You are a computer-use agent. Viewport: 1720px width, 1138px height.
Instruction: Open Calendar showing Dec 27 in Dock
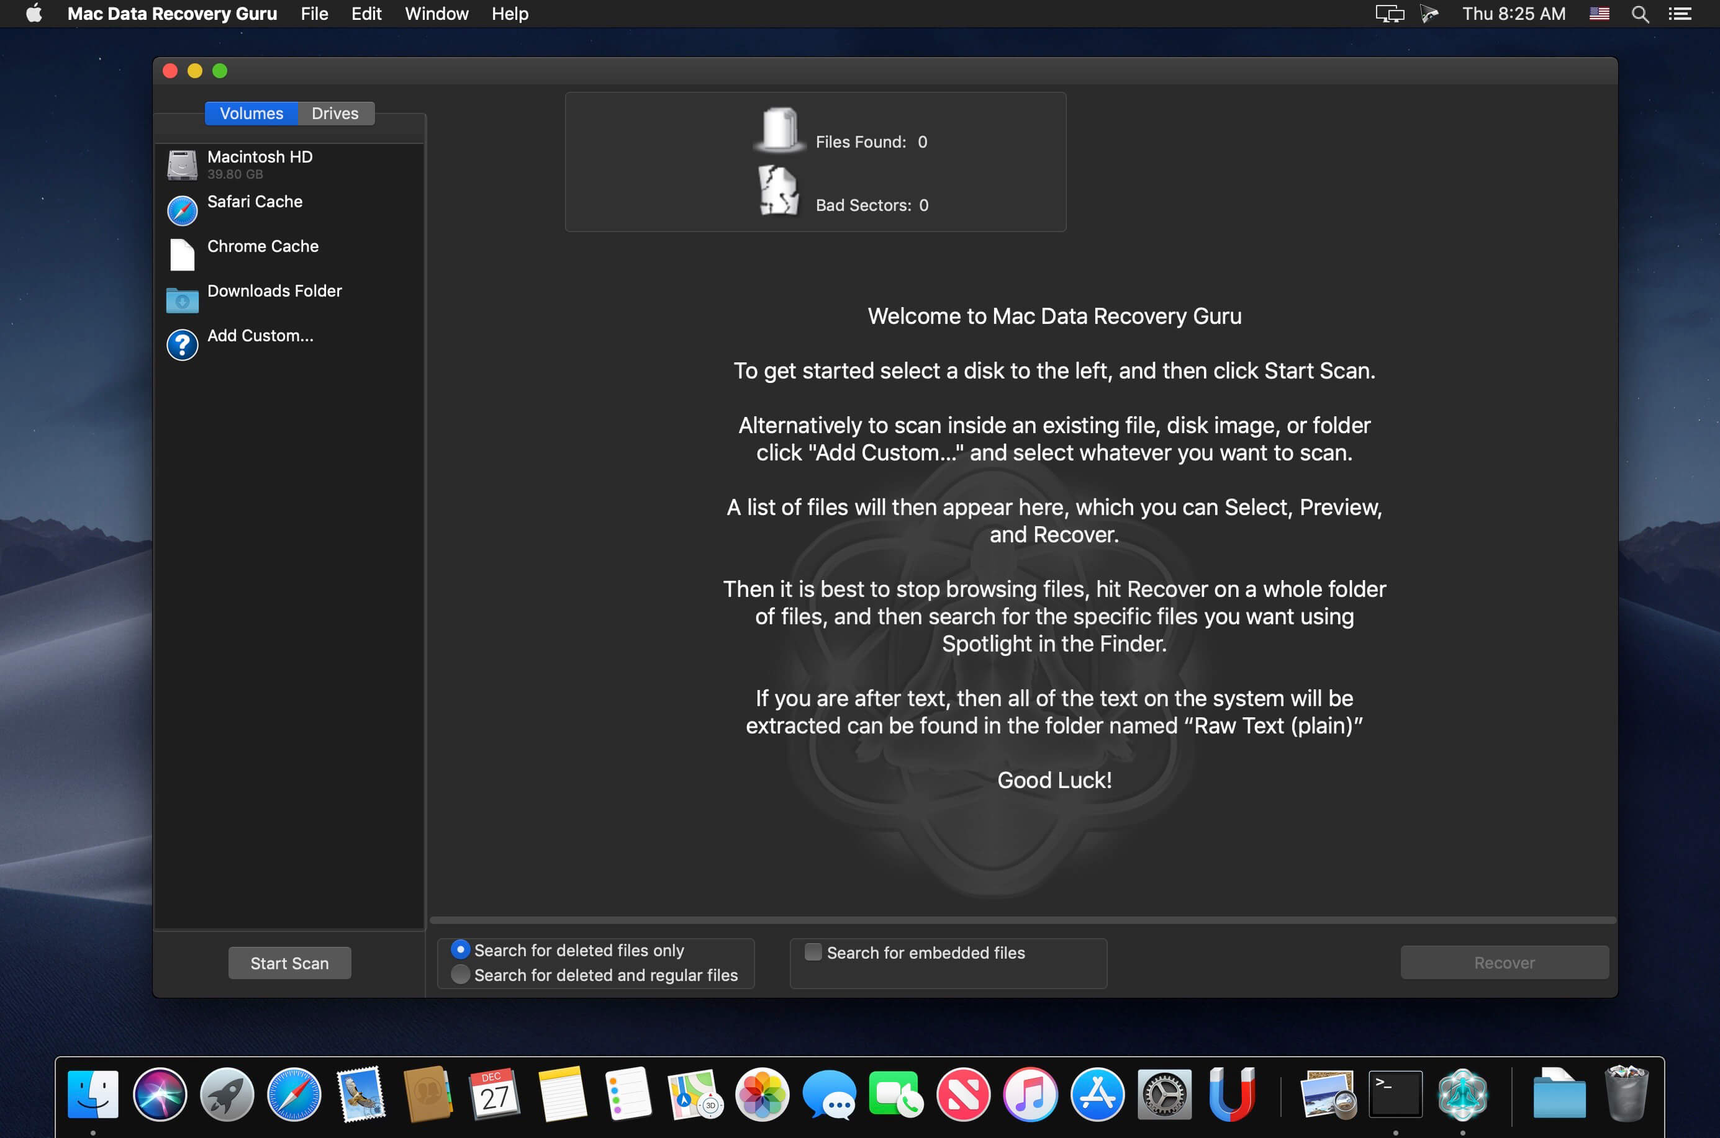pyautogui.click(x=495, y=1095)
